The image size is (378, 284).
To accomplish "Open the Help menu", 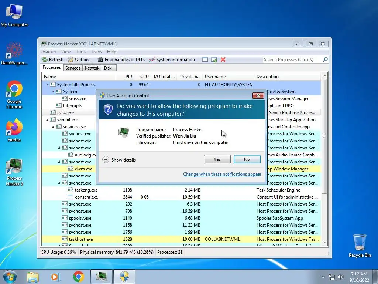I will tap(111, 52).
